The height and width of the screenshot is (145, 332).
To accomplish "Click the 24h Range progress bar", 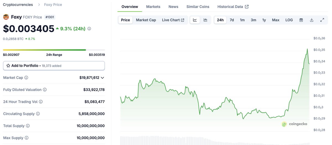I will pyautogui.click(x=54, y=50).
